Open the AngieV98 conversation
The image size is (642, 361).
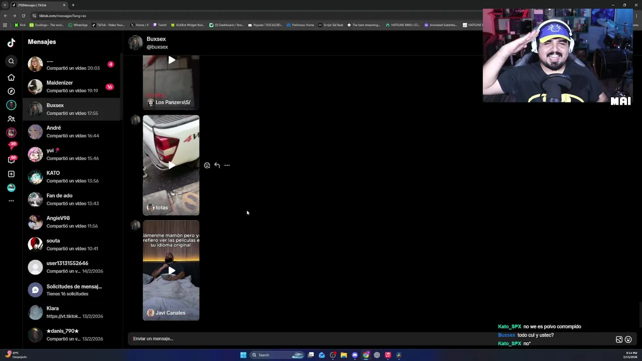pyautogui.click(x=72, y=222)
